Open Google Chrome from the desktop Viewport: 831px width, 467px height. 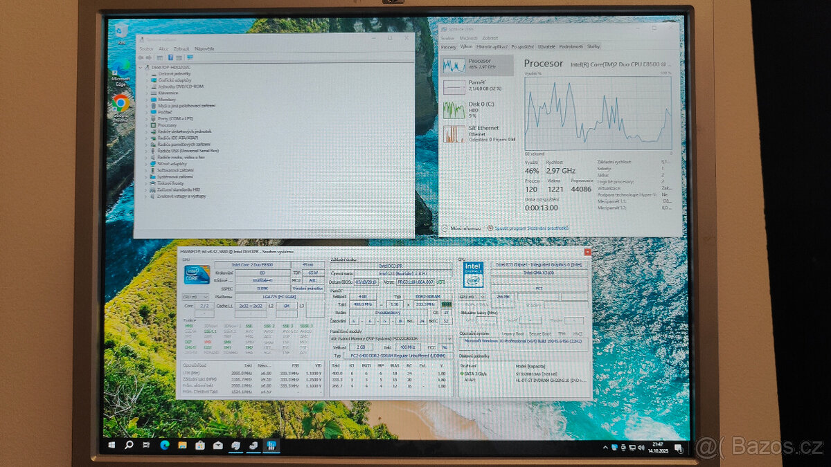(x=120, y=104)
